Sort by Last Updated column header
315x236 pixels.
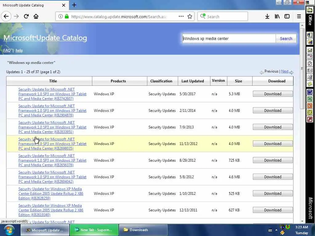point(193,81)
